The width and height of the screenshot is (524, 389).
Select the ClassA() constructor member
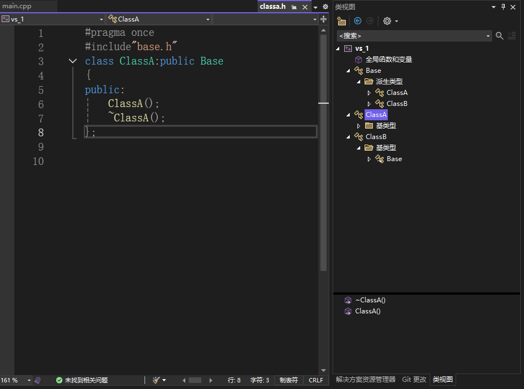tap(367, 311)
